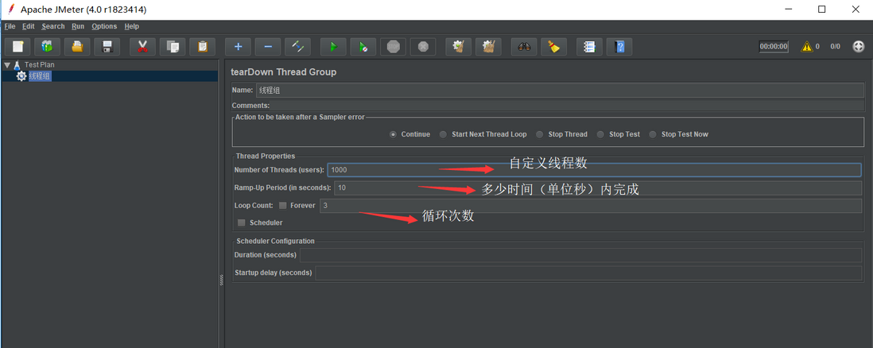This screenshot has height=348, width=873.
Task: Open the Function Helper dialog icon
Action: click(590, 47)
